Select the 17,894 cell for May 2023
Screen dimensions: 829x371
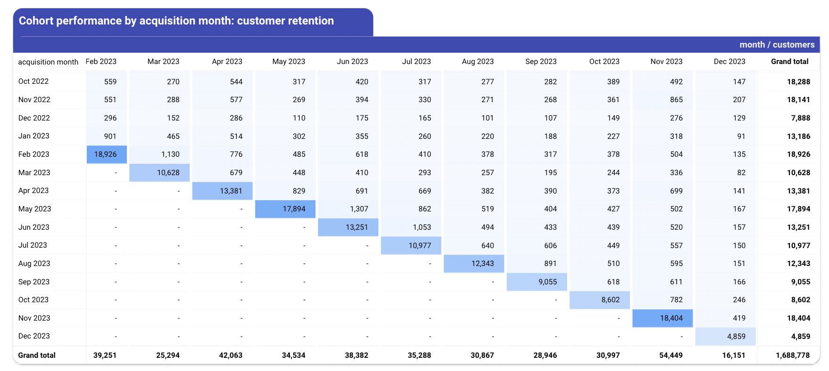[x=285, y=209]
